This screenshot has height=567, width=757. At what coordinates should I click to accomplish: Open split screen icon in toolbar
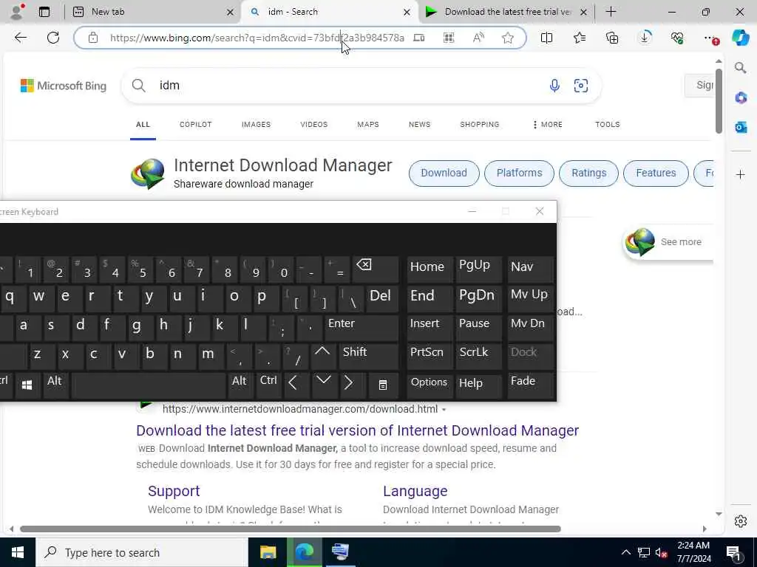(546, 38)
